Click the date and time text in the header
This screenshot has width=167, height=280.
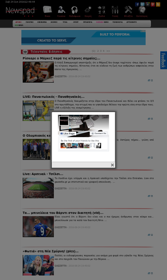pos(20,2)
